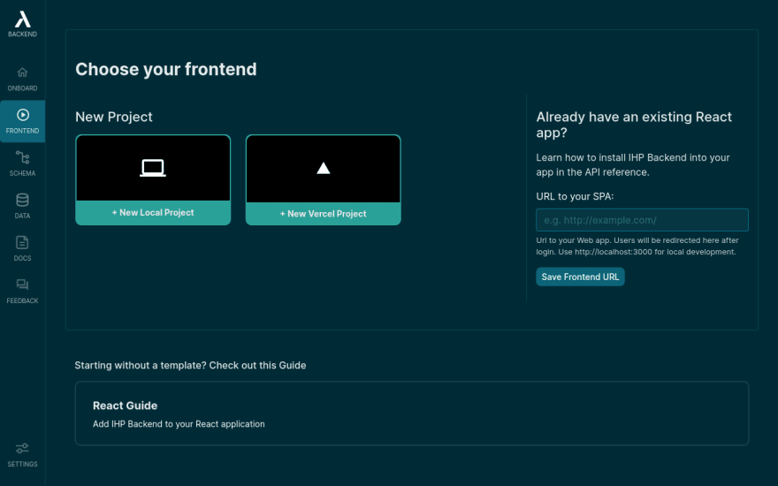Click the "URL to your SPA:" label
Viewport: 778px width, 486px height.
coord(575,196)
